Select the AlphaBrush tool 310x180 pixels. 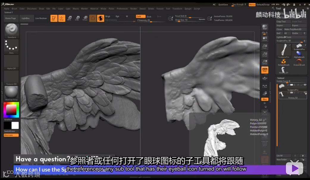pos(299,55)
